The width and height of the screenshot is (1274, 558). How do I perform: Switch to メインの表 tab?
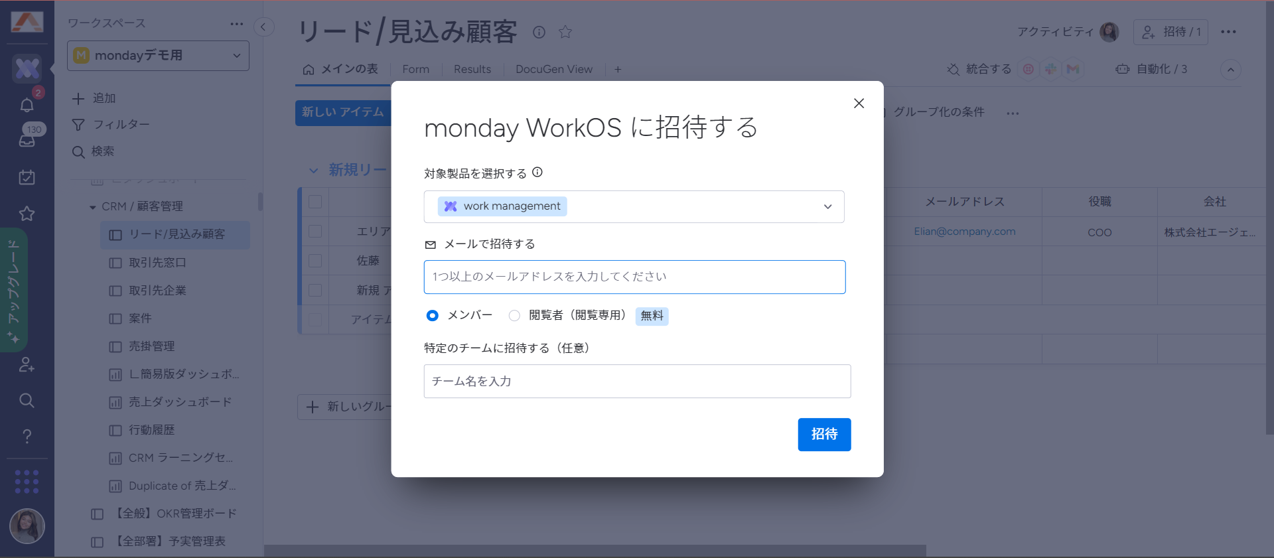tap(340, 69)
